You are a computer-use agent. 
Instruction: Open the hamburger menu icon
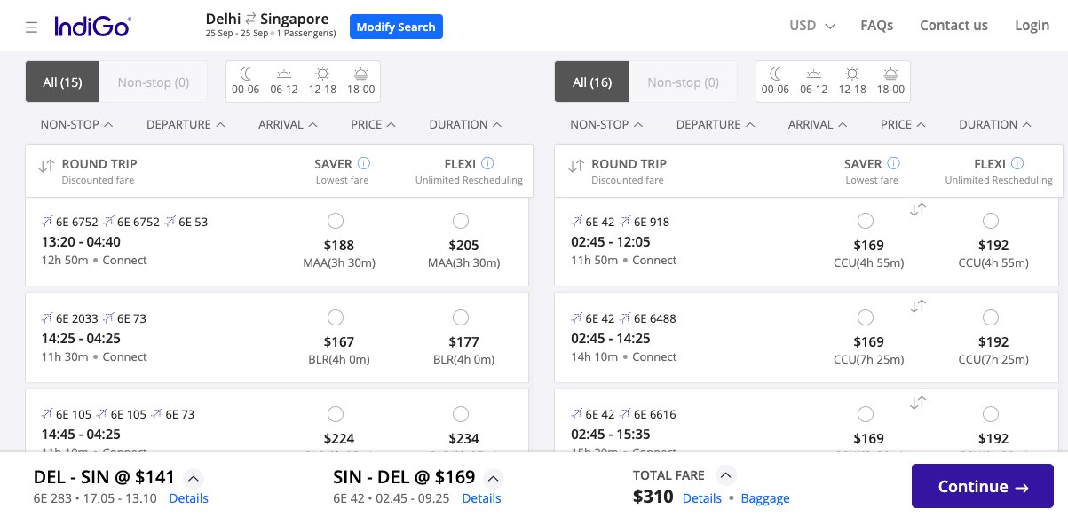coord(32,27)
